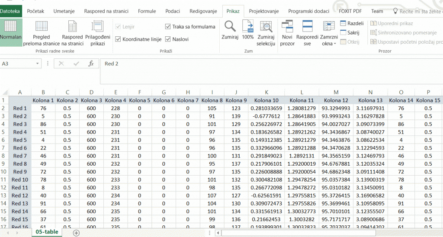
Task: Open Prilagođeni prikazi custom views
Action: pos(97,26)
